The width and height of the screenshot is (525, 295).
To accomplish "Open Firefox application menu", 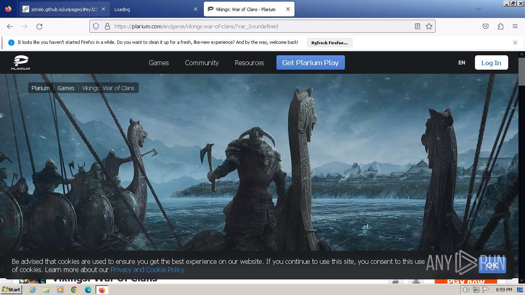I will [x=515, y=26].
